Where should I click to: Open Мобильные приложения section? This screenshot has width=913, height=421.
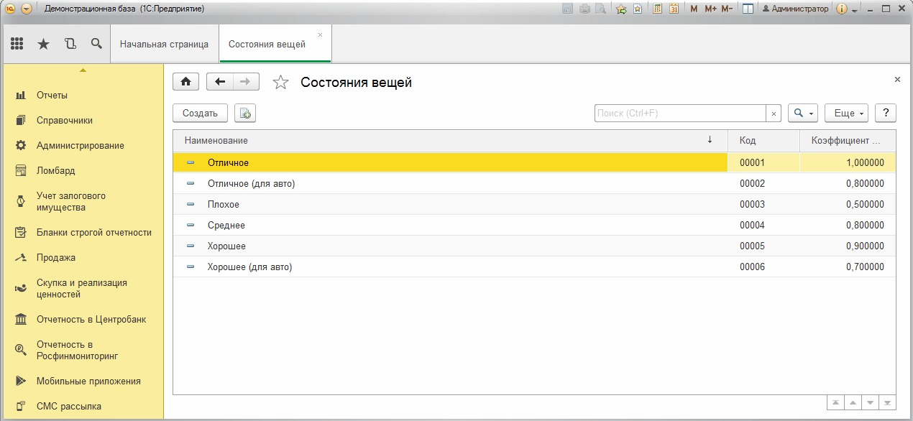click(83, 381)
